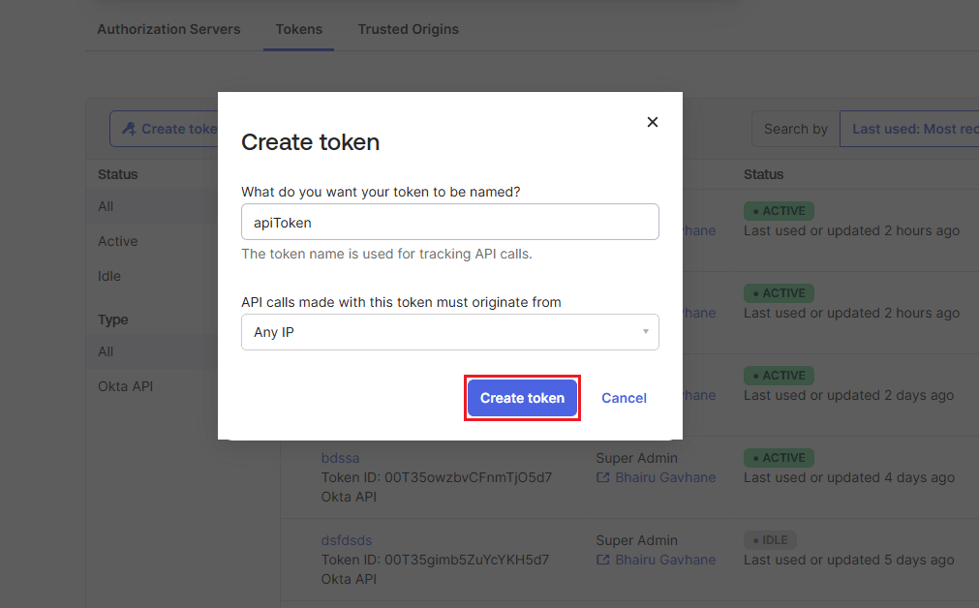The width and height of the screenshot is (979, 608).
Task: Click the token name helper text
Action: click(386, 254)
